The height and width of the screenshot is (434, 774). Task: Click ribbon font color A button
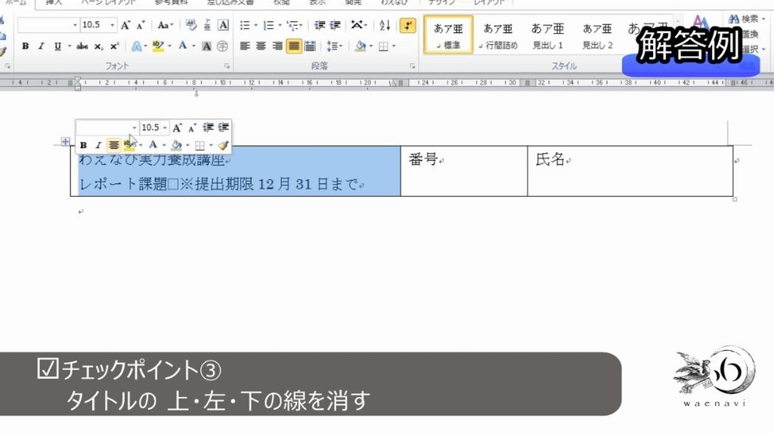[183, 46]
